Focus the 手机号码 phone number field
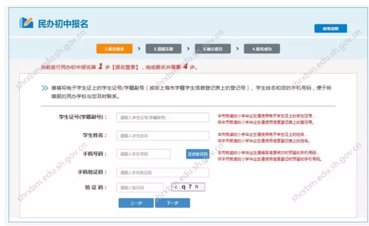The image size is (369, 226). tap(143, 154)
